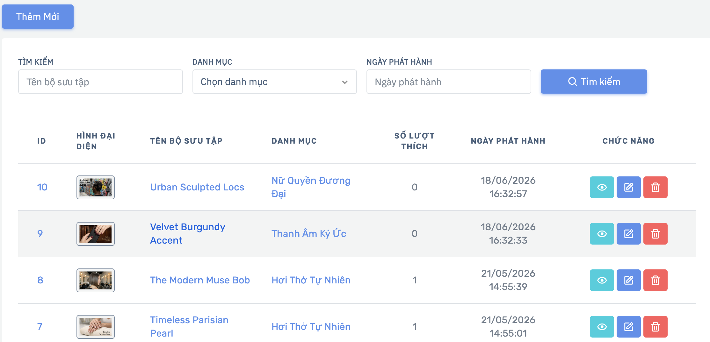Click the Thêm Mới button
This screenshot has width=710, height=342.
pos(38,17)
